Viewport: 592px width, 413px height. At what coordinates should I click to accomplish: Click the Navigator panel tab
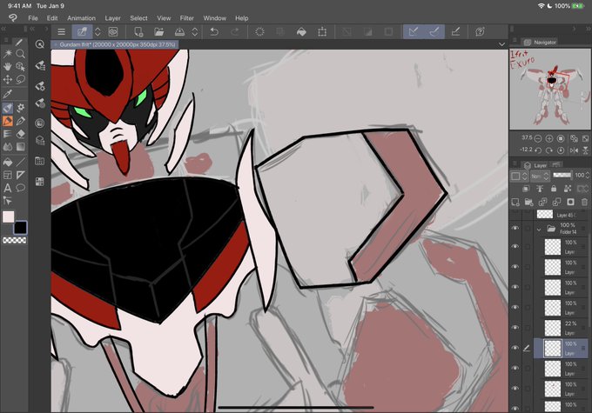(x=541, y=43)
